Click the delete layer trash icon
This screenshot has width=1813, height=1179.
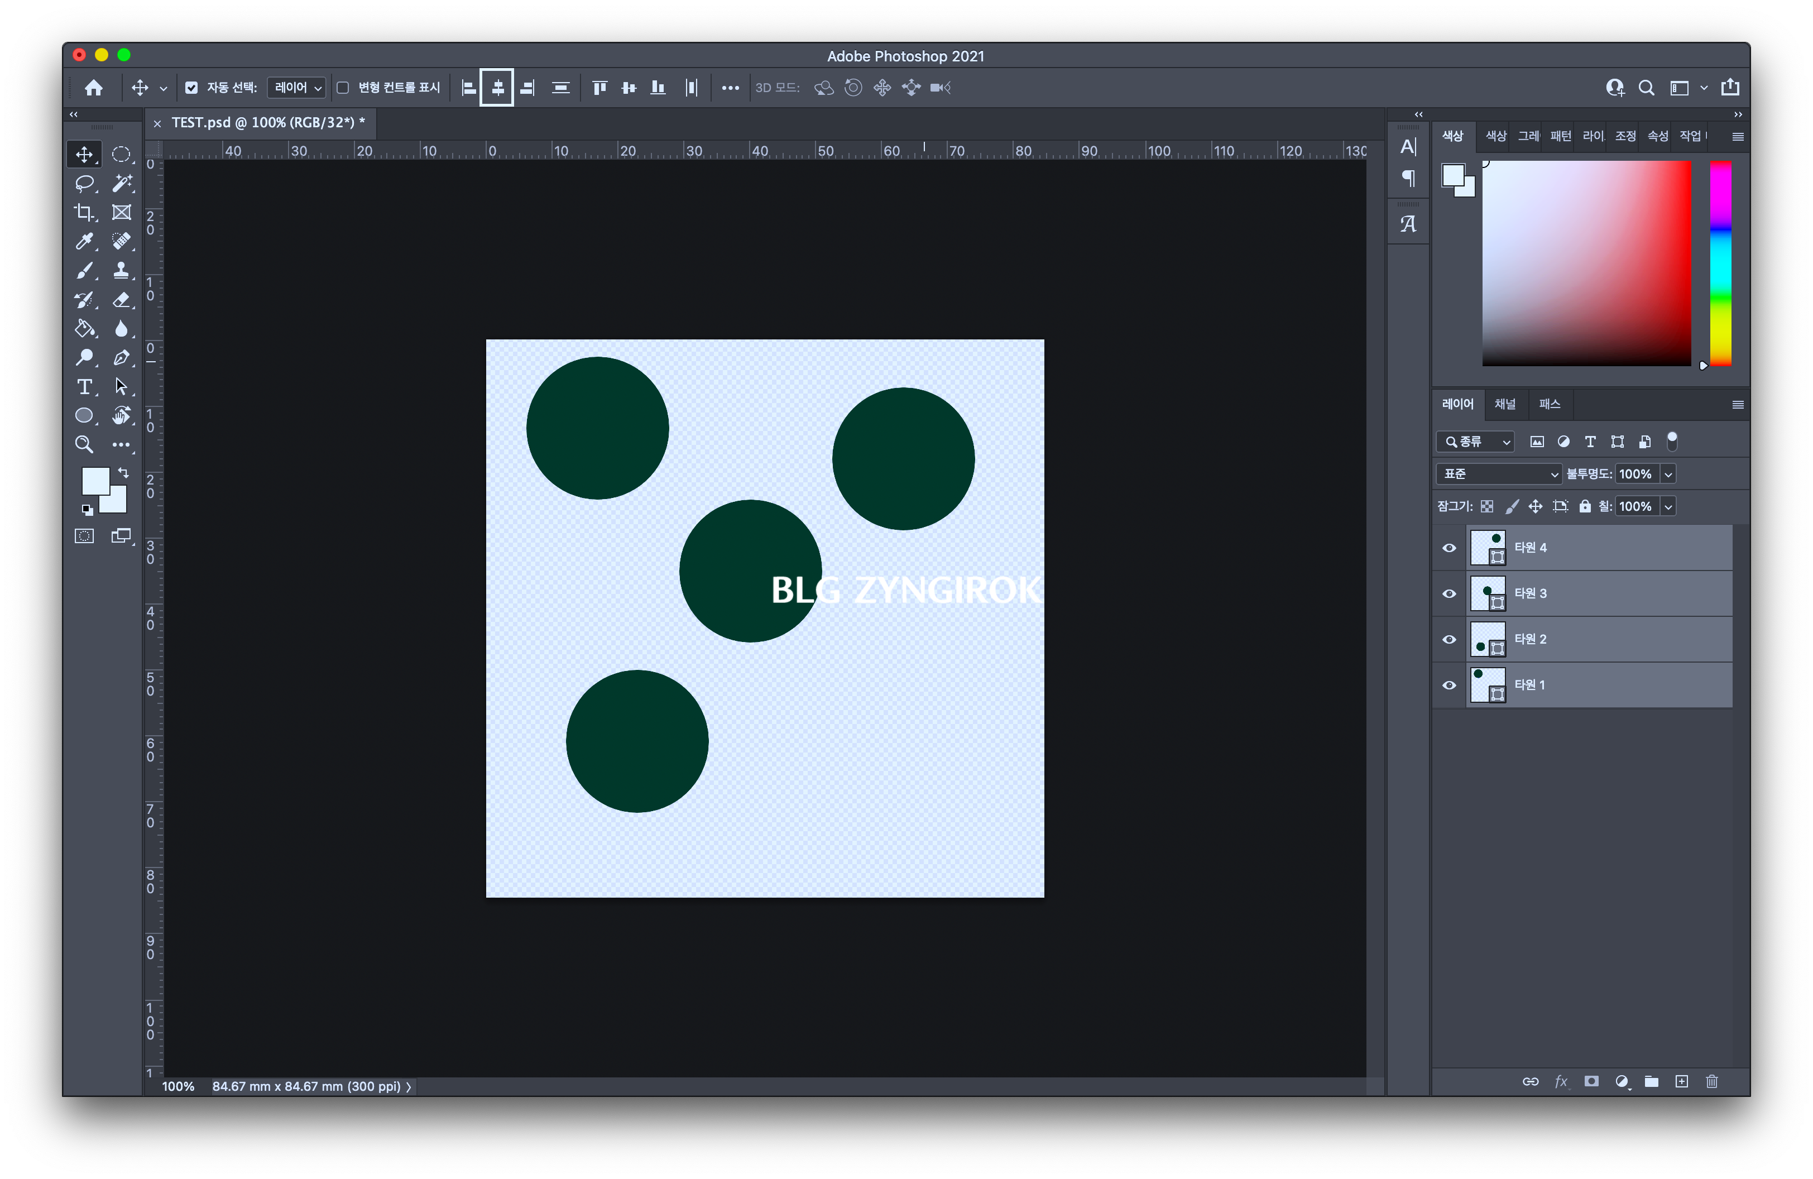click(1711, 1081)
